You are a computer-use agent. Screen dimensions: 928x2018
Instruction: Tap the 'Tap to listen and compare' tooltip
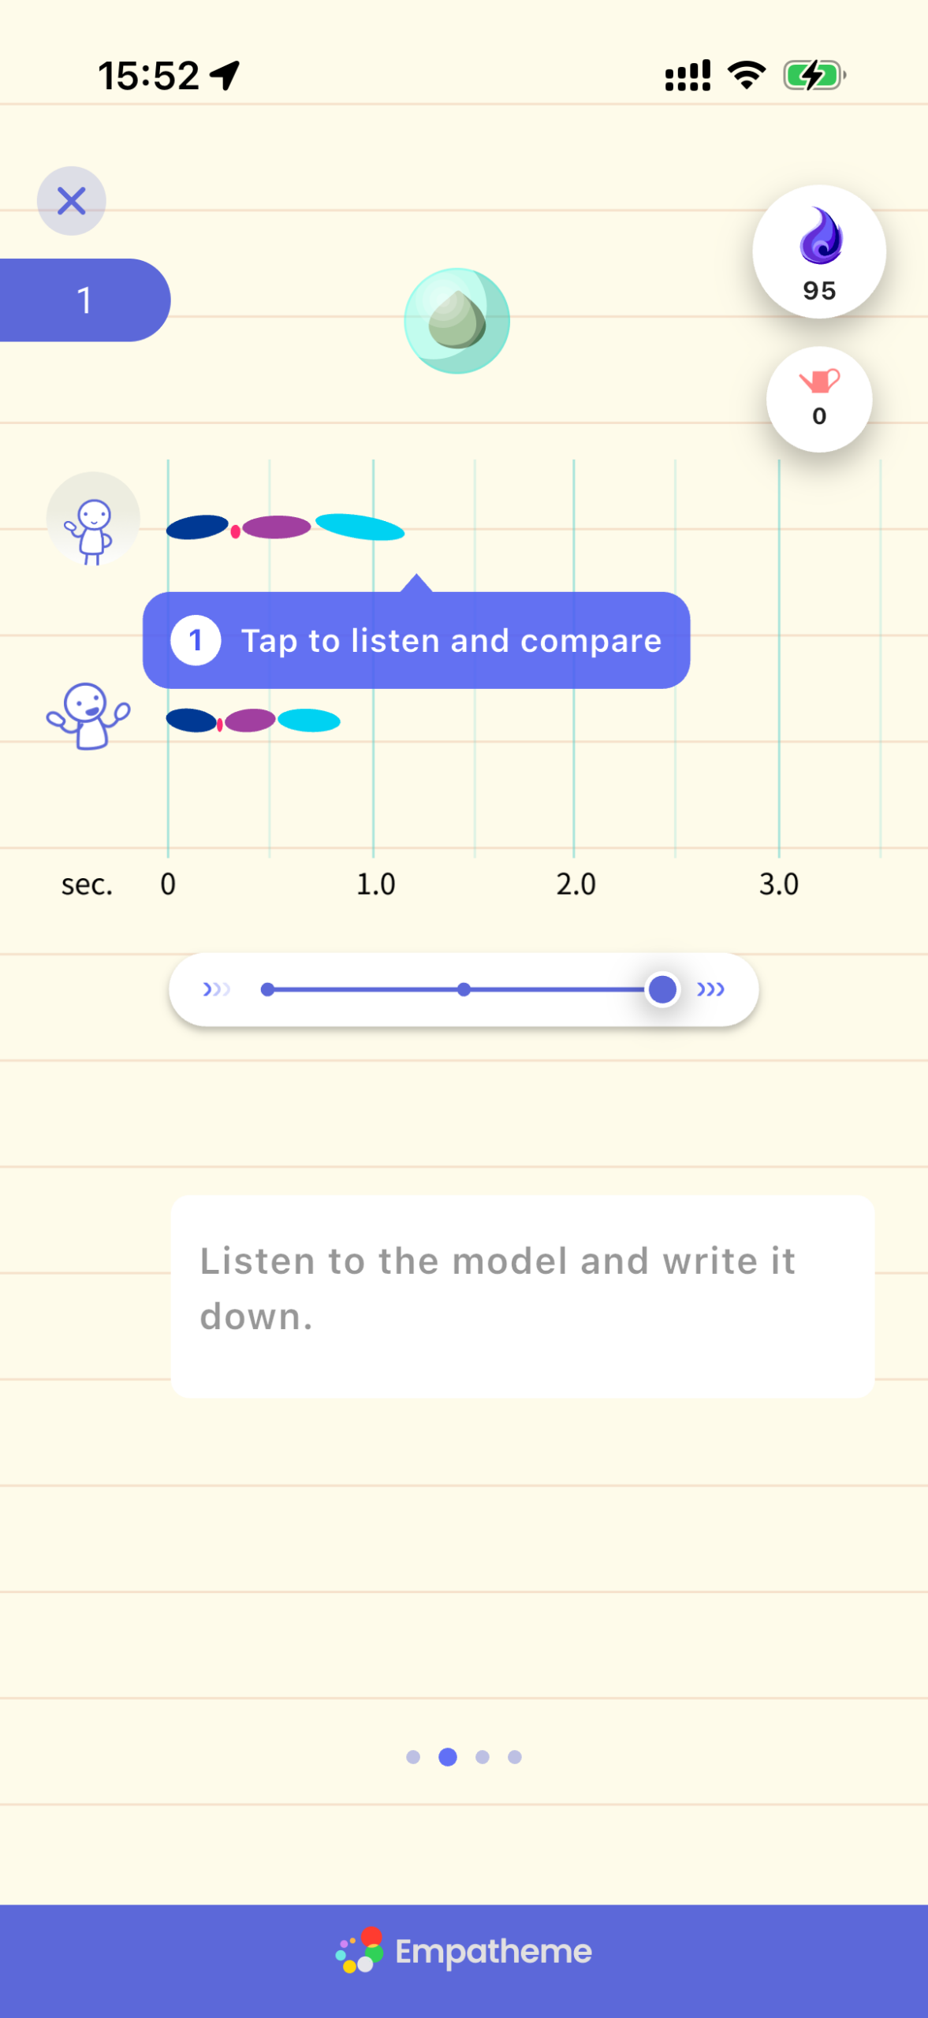(x=416, y=640)
